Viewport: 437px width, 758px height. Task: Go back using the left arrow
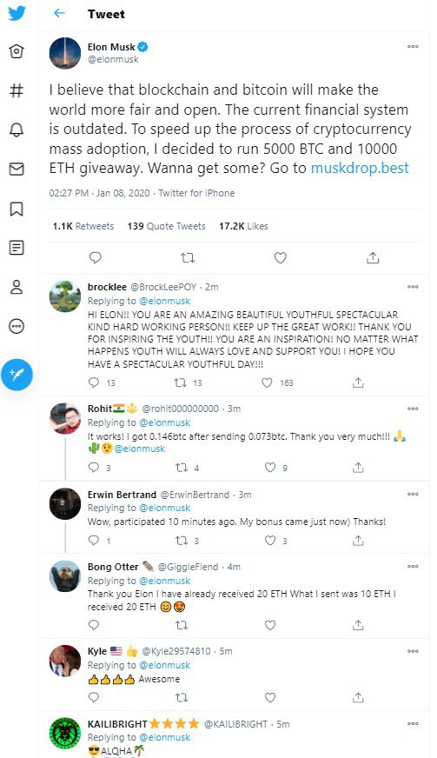click(59, 14)
